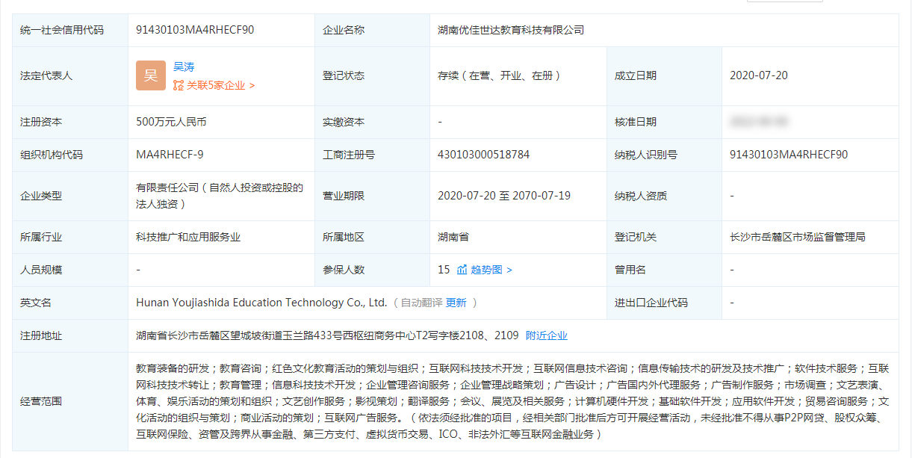Click the 自动翻译 label
This screenshot has height=458, width=912.
pos(422,303)
